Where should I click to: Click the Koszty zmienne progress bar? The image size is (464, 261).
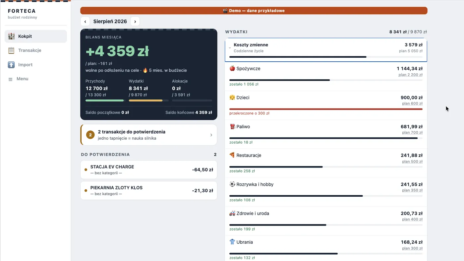tap(326, 57)
